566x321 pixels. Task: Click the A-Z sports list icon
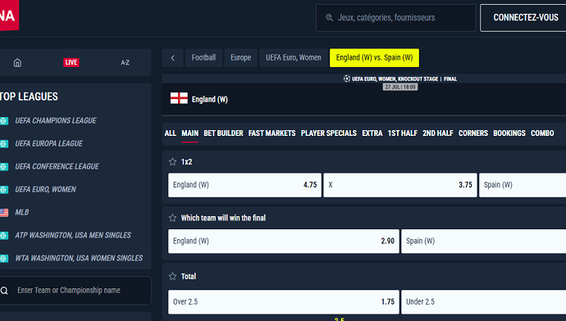point(125,63)
